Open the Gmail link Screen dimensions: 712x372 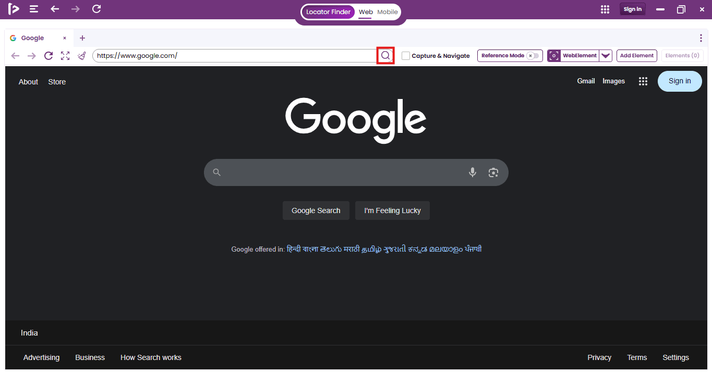(x=586, y=81)
